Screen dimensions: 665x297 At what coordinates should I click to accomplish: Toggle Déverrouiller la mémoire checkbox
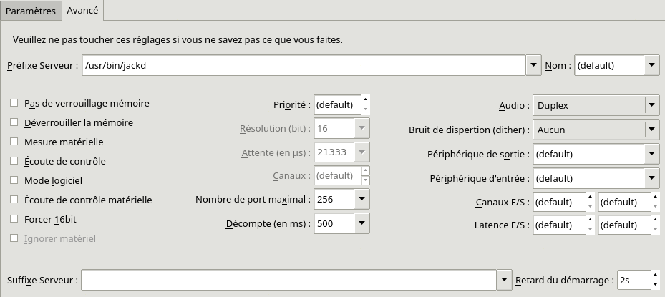[14, 122]
